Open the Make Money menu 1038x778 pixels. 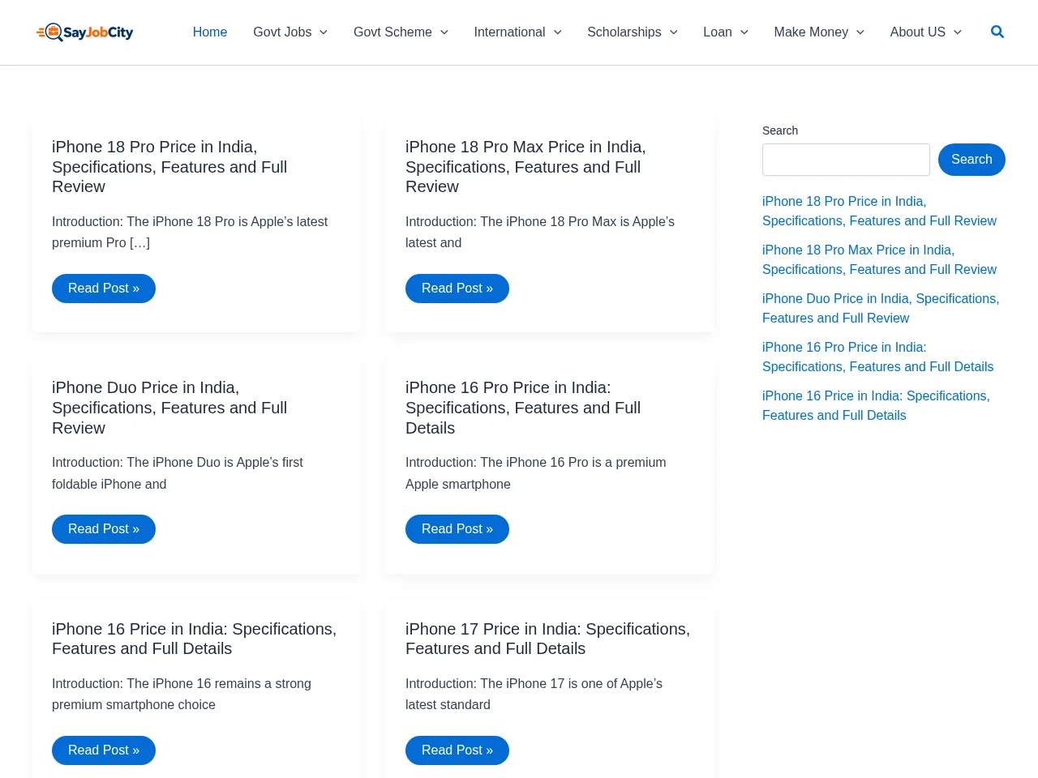pyautogui.click(x=811, y=32)
